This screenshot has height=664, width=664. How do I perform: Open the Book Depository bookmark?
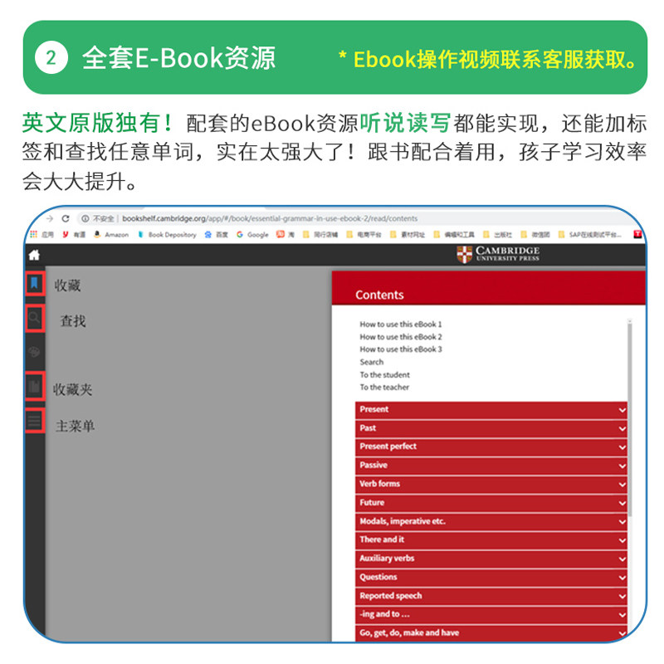(x=168, y=234)
